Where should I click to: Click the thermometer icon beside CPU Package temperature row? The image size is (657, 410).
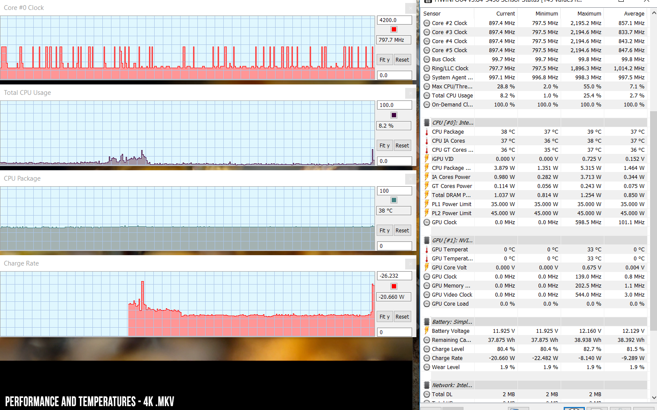pyautogui.click(x=427, y=132)
